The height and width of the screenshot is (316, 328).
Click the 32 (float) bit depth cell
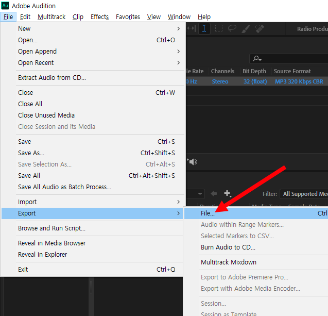[x=255, y=81]
